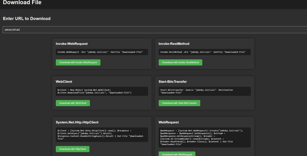This screenshot has width=307, height=156.
Task: Click the System.Net.Http.HttpClient code block
Action: click(x=102, y=135)
